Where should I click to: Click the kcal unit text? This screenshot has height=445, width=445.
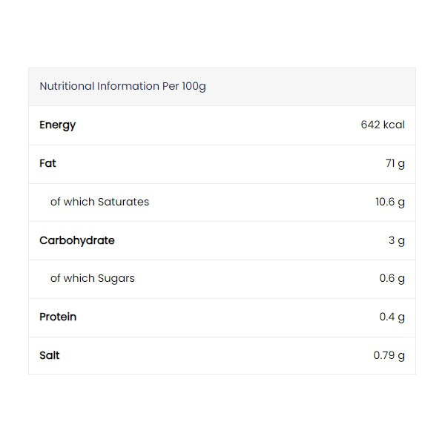click(394, 125)
